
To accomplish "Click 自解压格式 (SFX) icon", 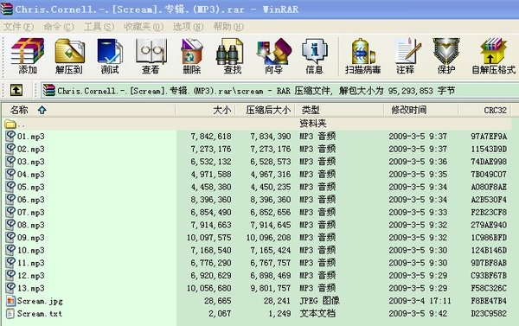I will click(x=493, y=55).
